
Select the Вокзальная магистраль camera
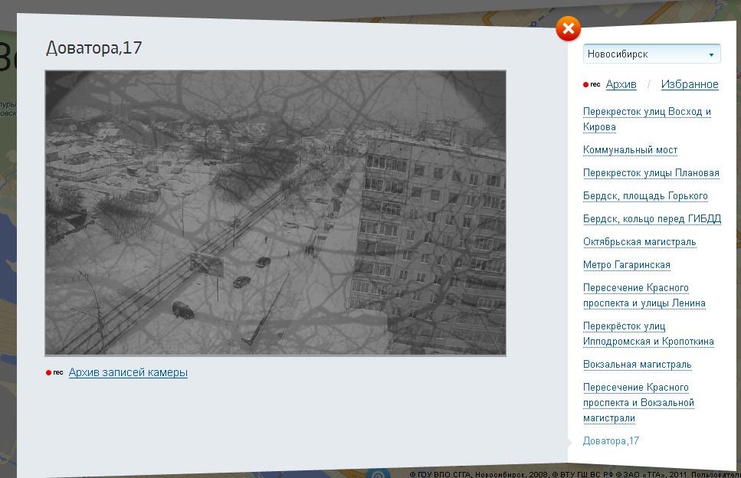point(637,364)
